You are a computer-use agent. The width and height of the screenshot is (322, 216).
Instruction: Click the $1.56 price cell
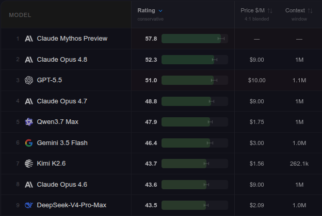tap(256, 164)
